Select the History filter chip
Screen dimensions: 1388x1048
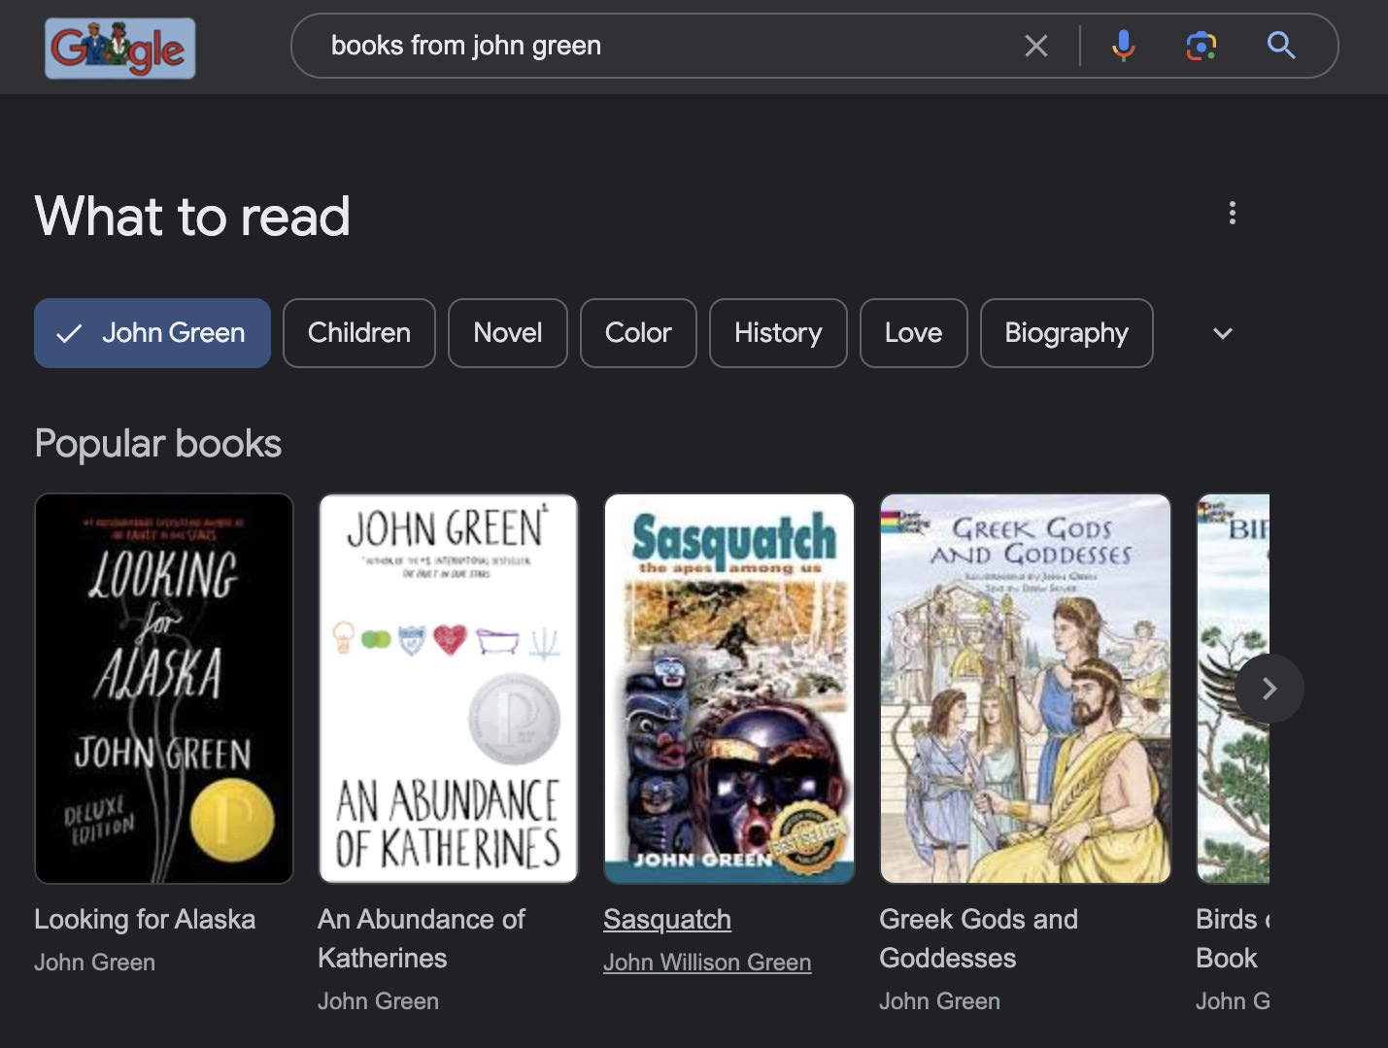pyautogui.click(x=778, y=333)
